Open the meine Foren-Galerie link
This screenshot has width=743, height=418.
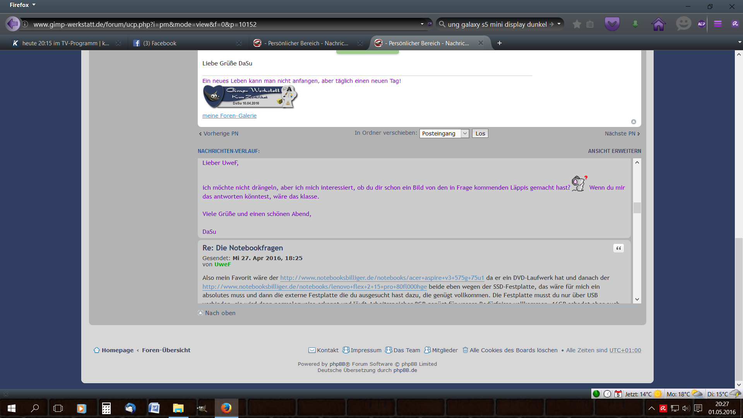click(x=229, y=116)
